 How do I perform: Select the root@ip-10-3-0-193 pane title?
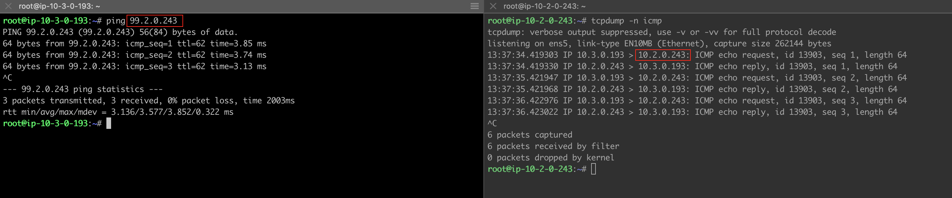click(x=59, y=6)
